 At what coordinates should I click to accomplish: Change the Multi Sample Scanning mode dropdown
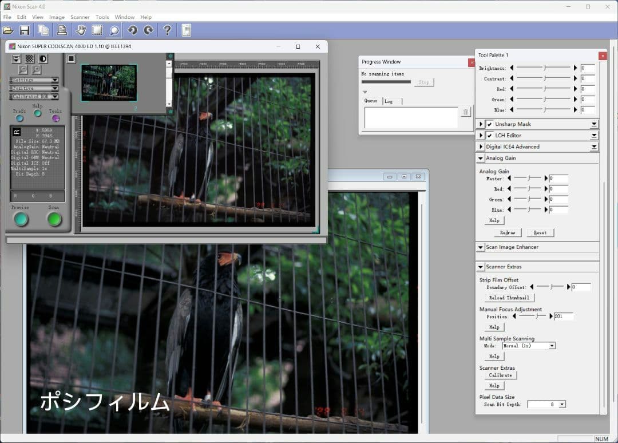(x=550, y=345)
